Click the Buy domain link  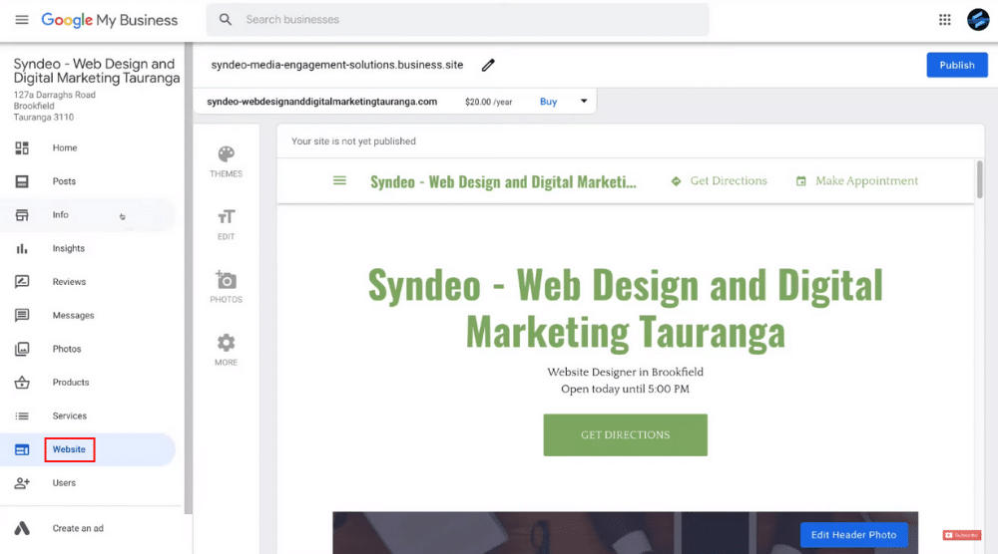pos(548,102)
